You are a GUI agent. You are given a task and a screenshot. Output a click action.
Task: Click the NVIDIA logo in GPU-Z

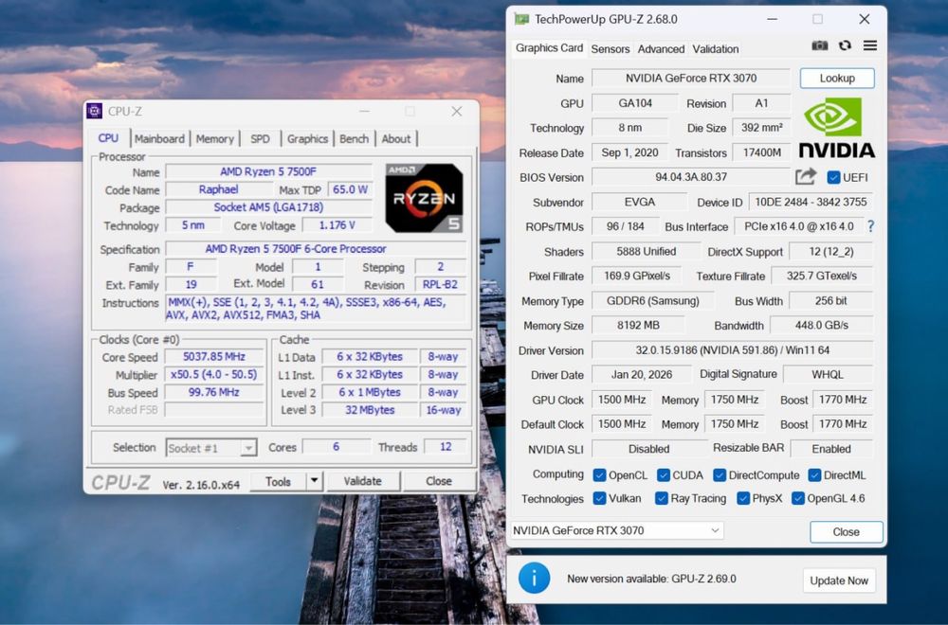point(837,128)
